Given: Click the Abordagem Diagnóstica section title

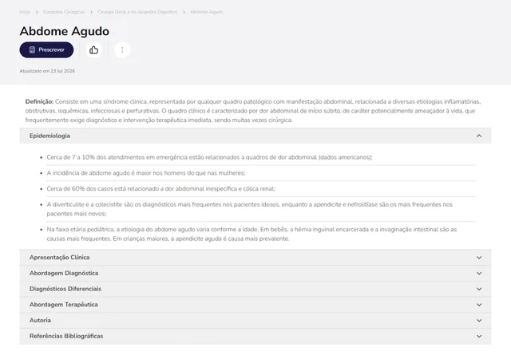Looking at the screenshot, I should [x=64, y=274].
